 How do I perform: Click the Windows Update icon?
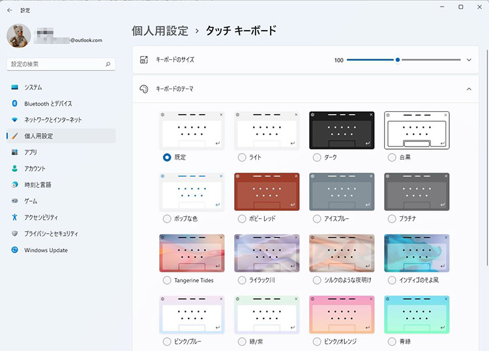14,250
